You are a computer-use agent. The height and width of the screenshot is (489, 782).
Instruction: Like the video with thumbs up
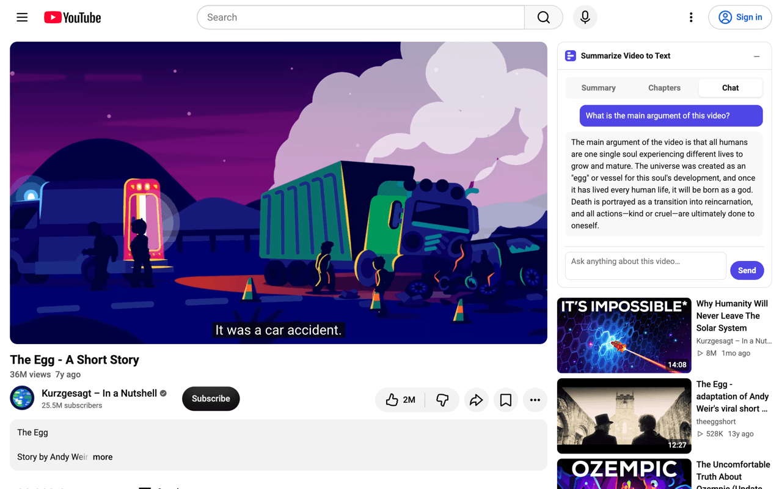pyautogui.click(x=400, y=400)
